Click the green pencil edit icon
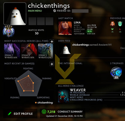Viewport: 125px width, 121px height. click(x=10, y=113)
